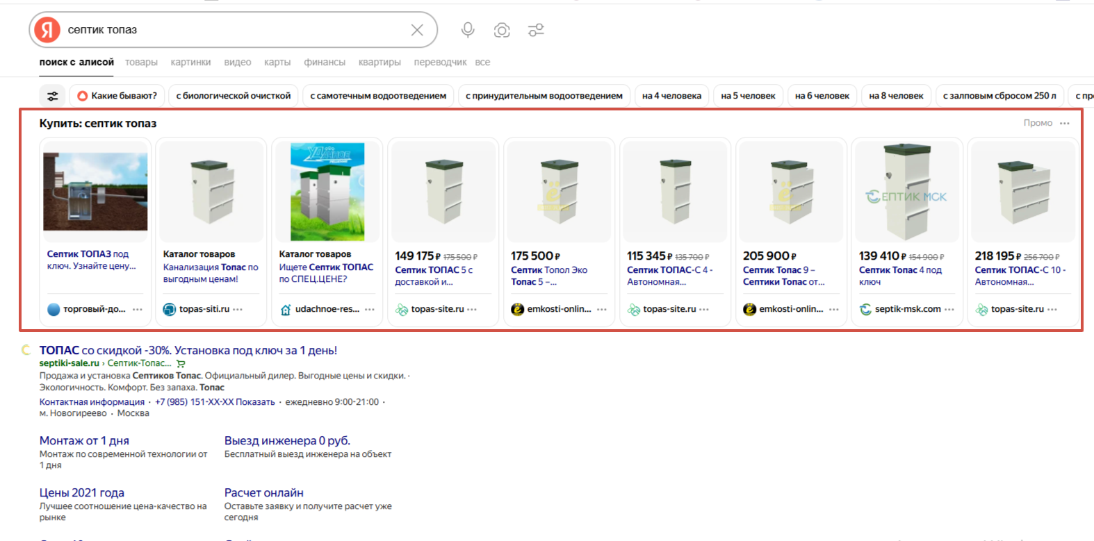The image size is (1094, 541).
Task: Clear the search query with X
Action: (x=417, y=30)
